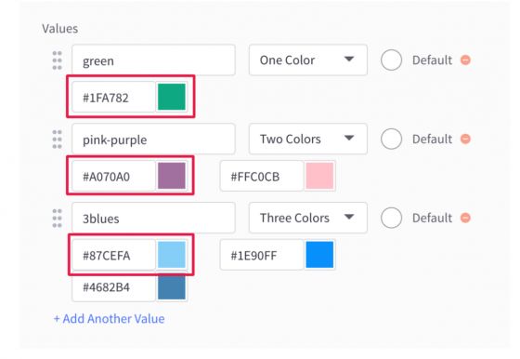Image resolution: width=520 pixels, height=359 pixels.
Task: Open the green #1FA782 color swatch
Action: 172,97
